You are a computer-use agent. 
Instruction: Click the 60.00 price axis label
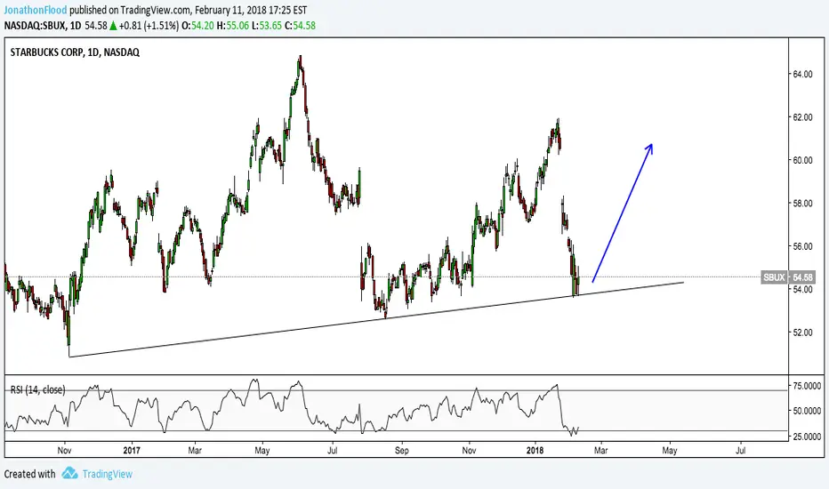[802, 160]
